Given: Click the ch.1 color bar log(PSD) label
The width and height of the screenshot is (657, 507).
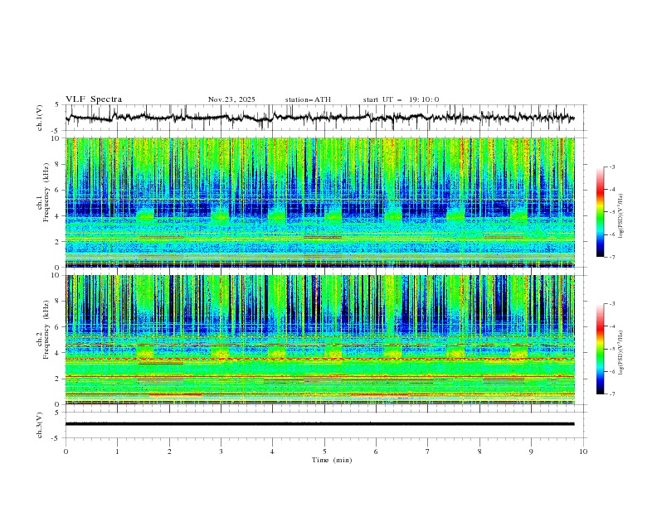Looking at the screenshot, I should pyautogui.click(x=620, y=216).
